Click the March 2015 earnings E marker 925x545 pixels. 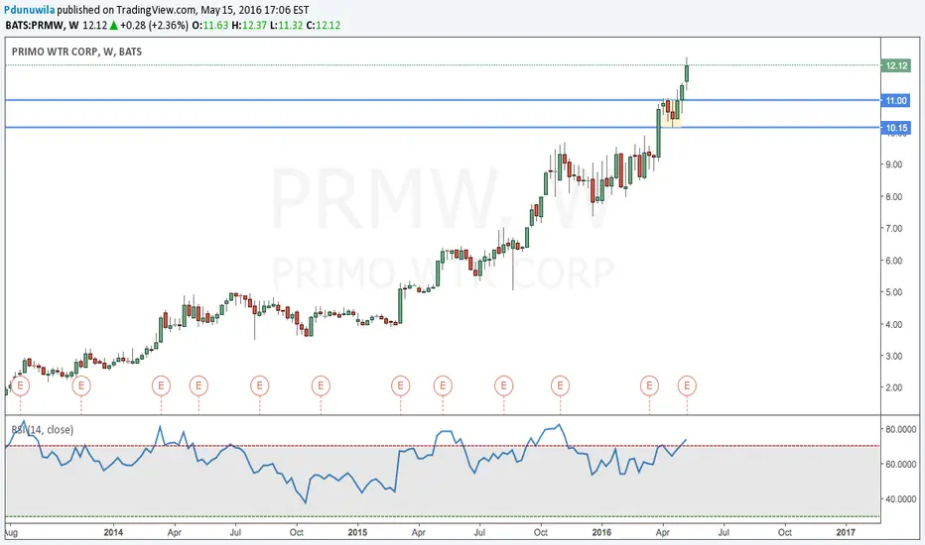coord(401,385)
